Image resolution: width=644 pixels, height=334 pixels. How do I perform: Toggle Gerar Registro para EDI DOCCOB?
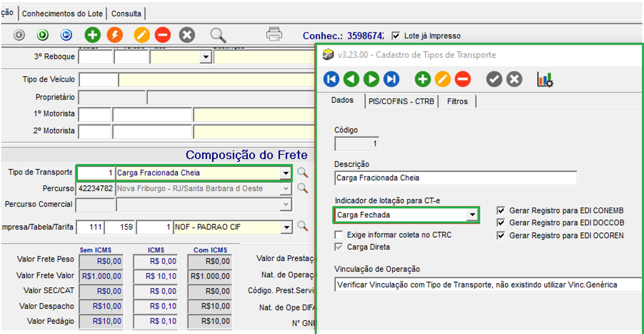pyautogui.click(x=501, y=223)
